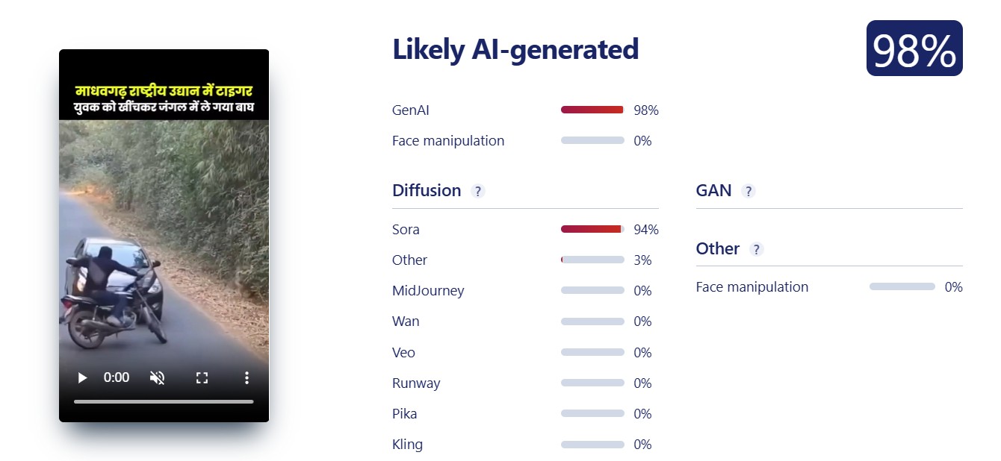This screenshot has width=1001, height=461.
Task: Click the GAN section header
Action: pyautogui.click(x=713, y=190)
